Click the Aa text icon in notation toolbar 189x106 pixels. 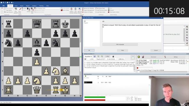[187, 38]
